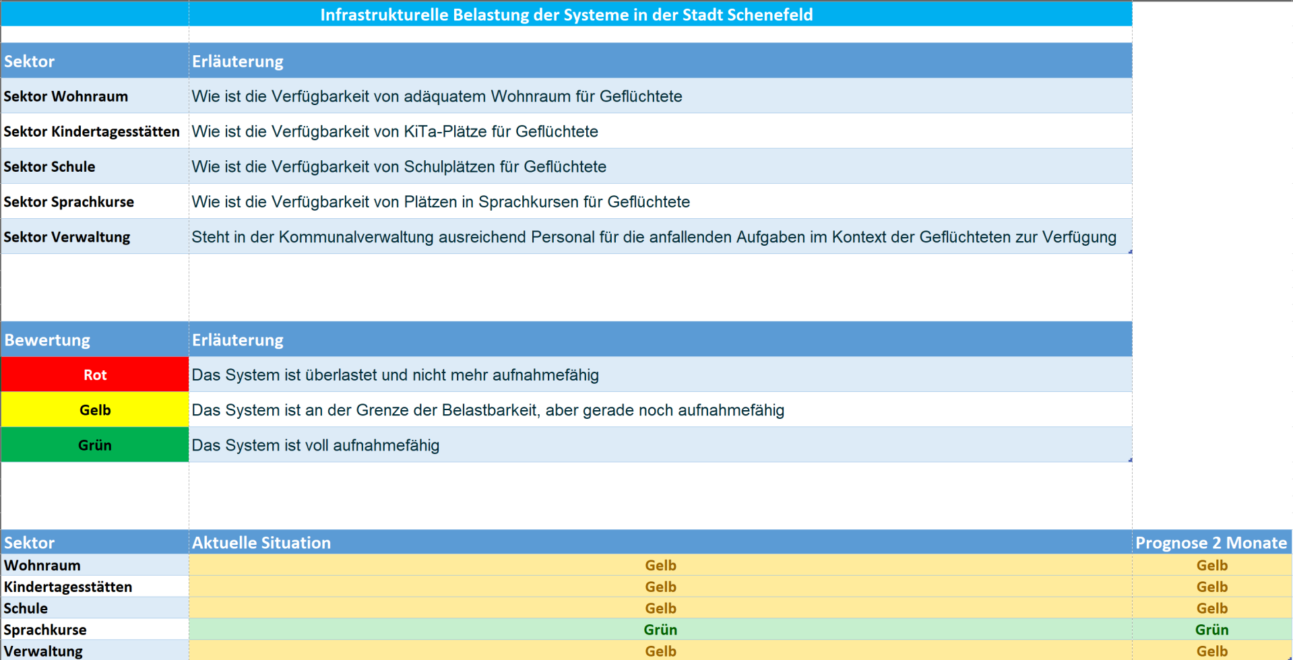This screenshot has height=660, width=1293.
Task: Click the 'Prognose 2 Monate' column header
Action: tap(1211, 542)
